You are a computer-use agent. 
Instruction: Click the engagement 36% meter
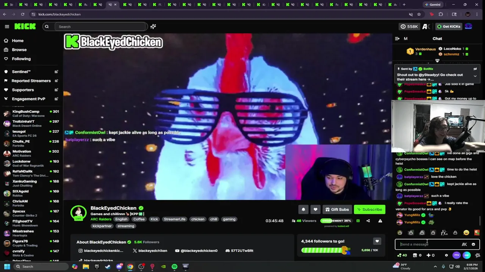pyautogui.click(x=336, y=221)
